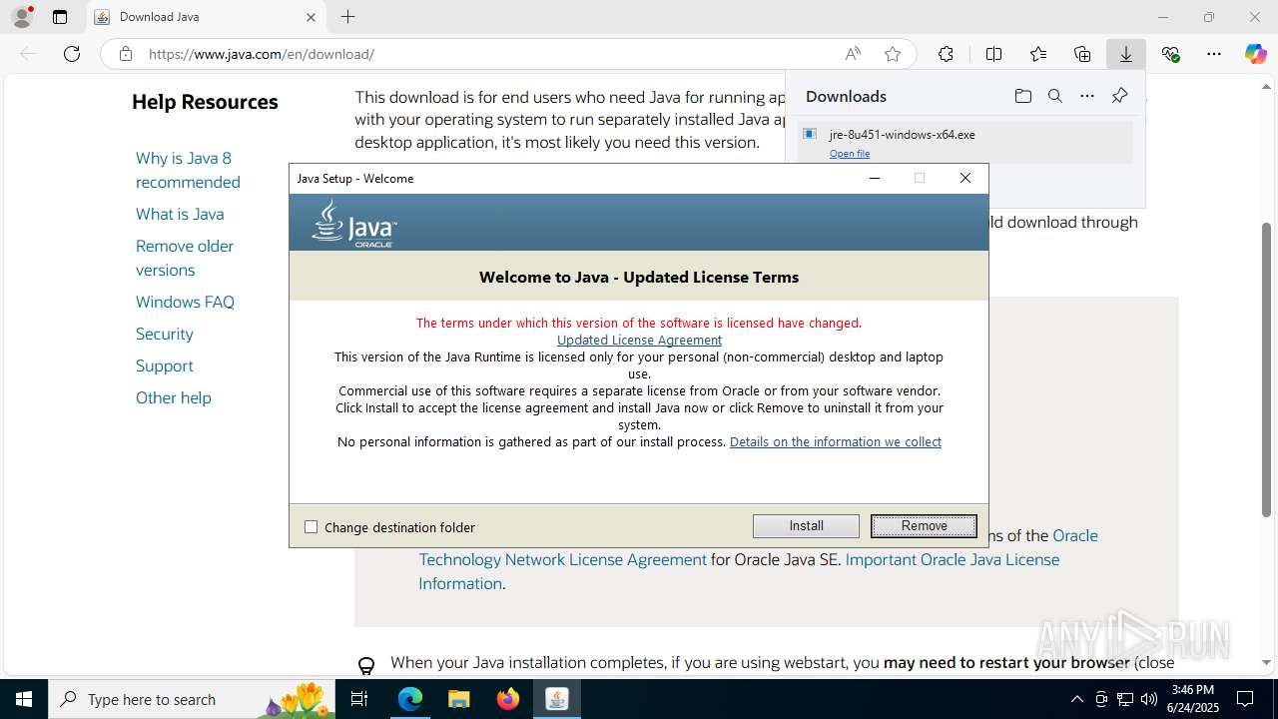Open Copilot icon in Edge
Screen dimensions: 1278x719
point(1255,54)
